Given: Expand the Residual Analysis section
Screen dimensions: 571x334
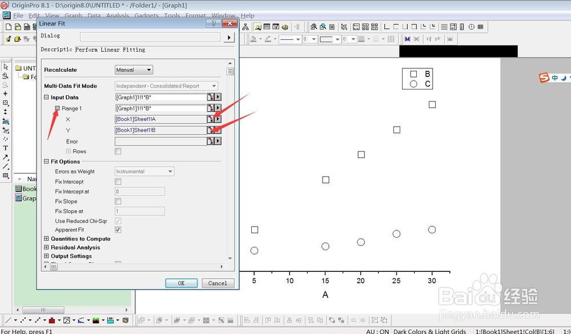Looking at the screenshot, I should click(46, 247).
